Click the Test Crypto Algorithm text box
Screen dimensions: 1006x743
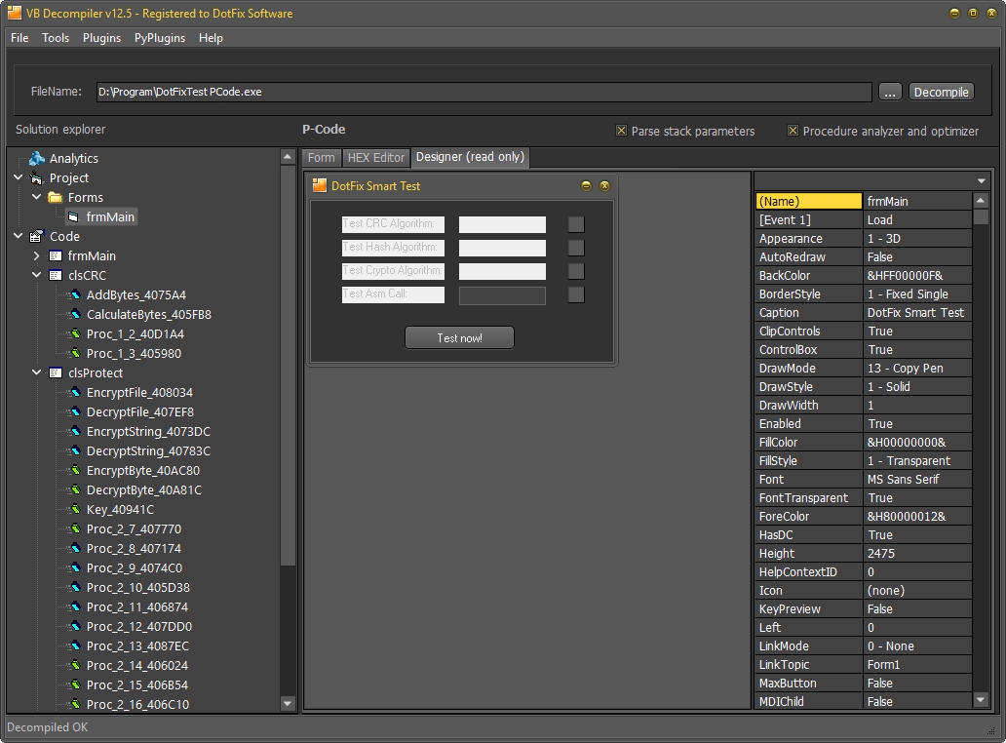point(502,271)
